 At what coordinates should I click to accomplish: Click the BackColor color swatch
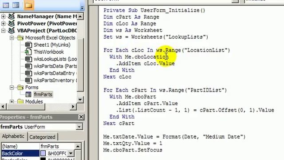43,153
